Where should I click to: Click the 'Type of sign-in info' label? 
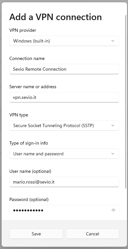pyautogui.click(x=29, y=143)
